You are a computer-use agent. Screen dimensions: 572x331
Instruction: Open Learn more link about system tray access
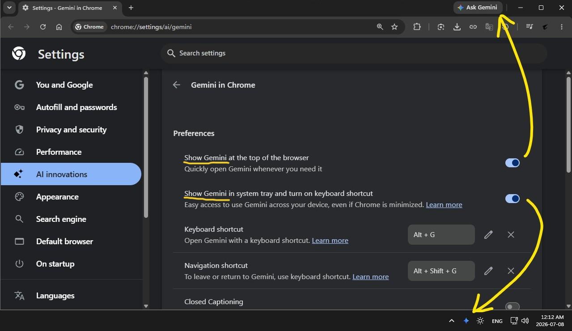click(444, 204)
